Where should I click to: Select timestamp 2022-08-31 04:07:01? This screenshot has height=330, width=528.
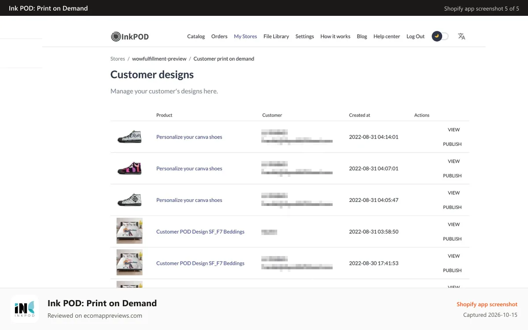tap(374, 169)
